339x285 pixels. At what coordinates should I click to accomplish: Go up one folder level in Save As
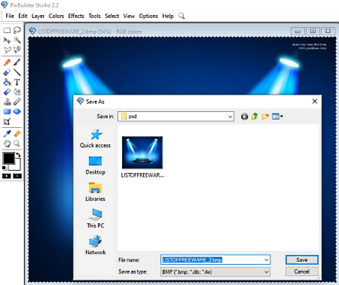coord(255,117)
